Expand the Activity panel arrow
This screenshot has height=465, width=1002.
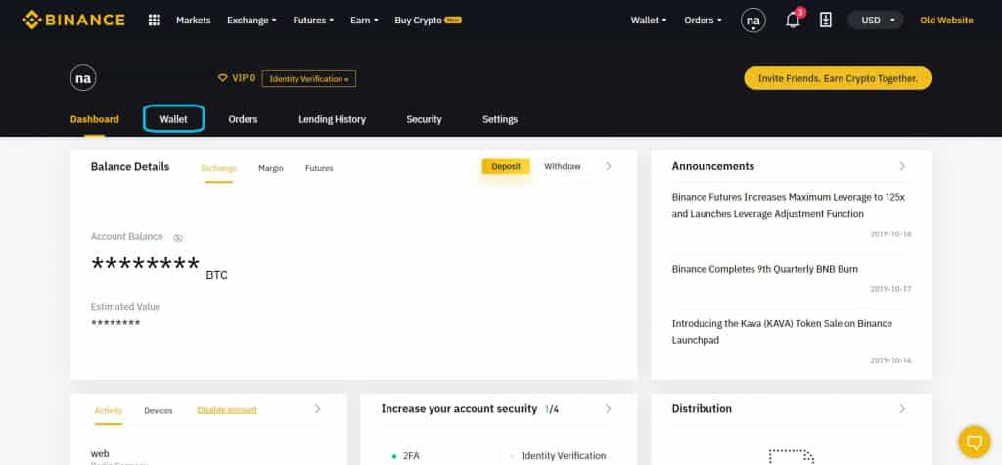pos(318,409)
